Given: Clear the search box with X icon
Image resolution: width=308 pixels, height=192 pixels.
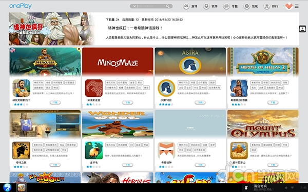Looking at the screenshot, I should 134,6.
